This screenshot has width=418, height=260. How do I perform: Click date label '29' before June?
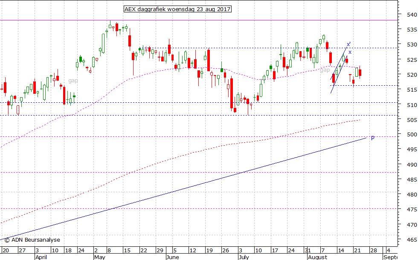(x=160, y=251)
